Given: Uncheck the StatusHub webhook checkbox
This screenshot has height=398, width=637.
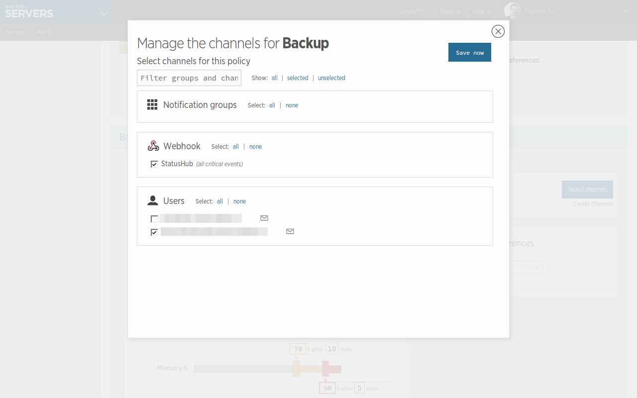Looking at the screenshot, I should [154, 164].
